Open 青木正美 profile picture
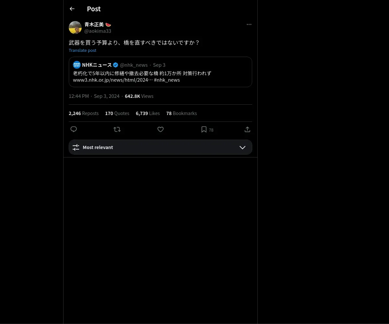 pyautogui.click(x=75, y=28)
